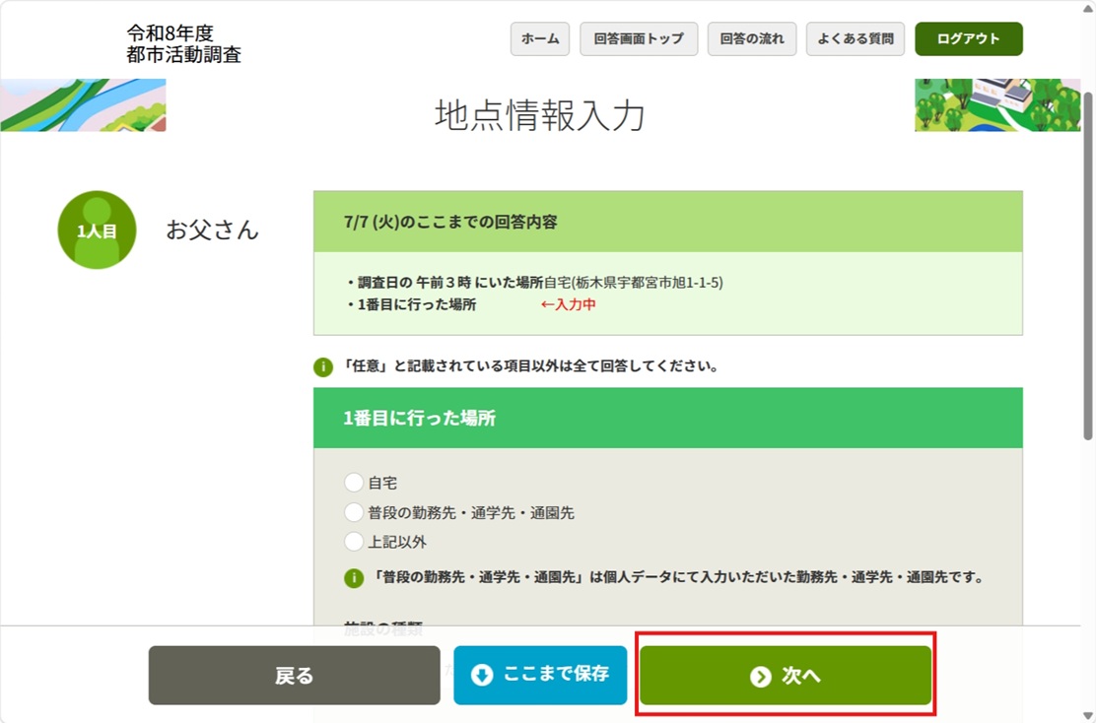Click the river illustration banner at left

(83, 104)
